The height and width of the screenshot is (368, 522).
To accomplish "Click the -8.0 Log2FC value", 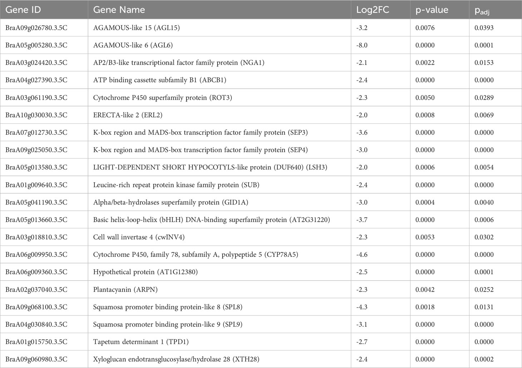I will point(362,45).
